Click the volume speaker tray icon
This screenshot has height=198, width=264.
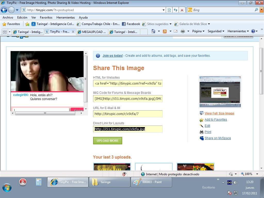(x=236, y=183)
